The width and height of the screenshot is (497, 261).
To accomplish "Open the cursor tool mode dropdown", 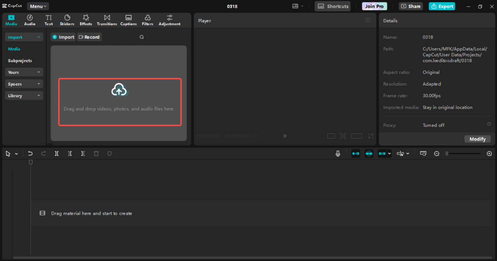I will (x=16, y=154).
